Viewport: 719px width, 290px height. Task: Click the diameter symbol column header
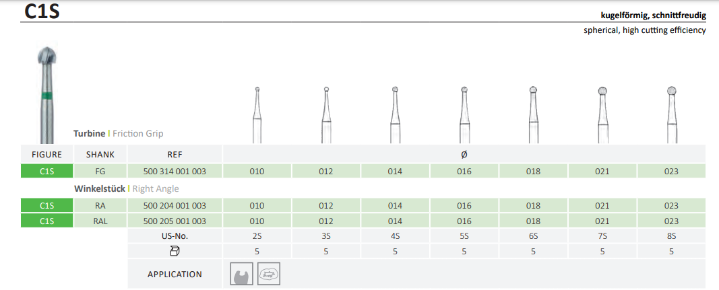click(x=464, y=154)
